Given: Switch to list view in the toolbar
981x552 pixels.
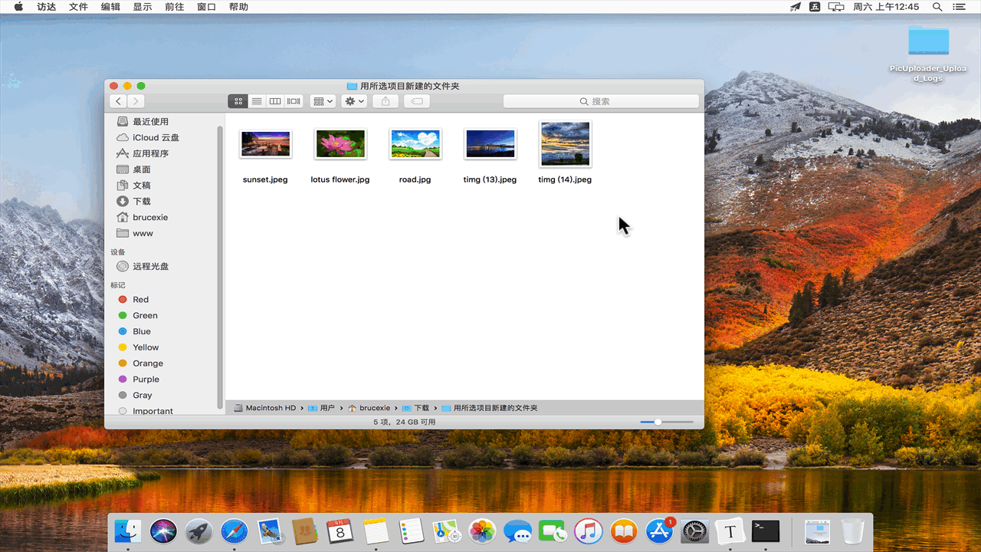Looking at the screenshot, I should (256, 100).
